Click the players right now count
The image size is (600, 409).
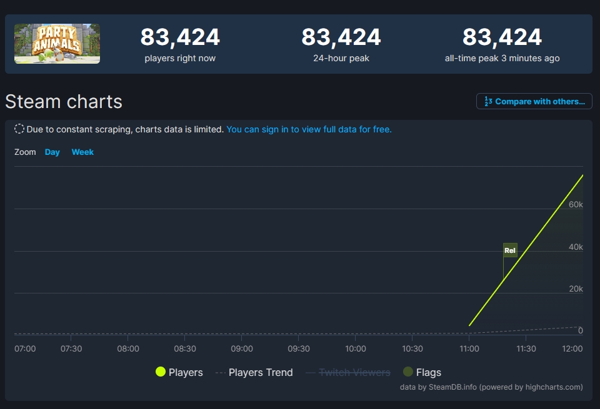tap(180, 37)
